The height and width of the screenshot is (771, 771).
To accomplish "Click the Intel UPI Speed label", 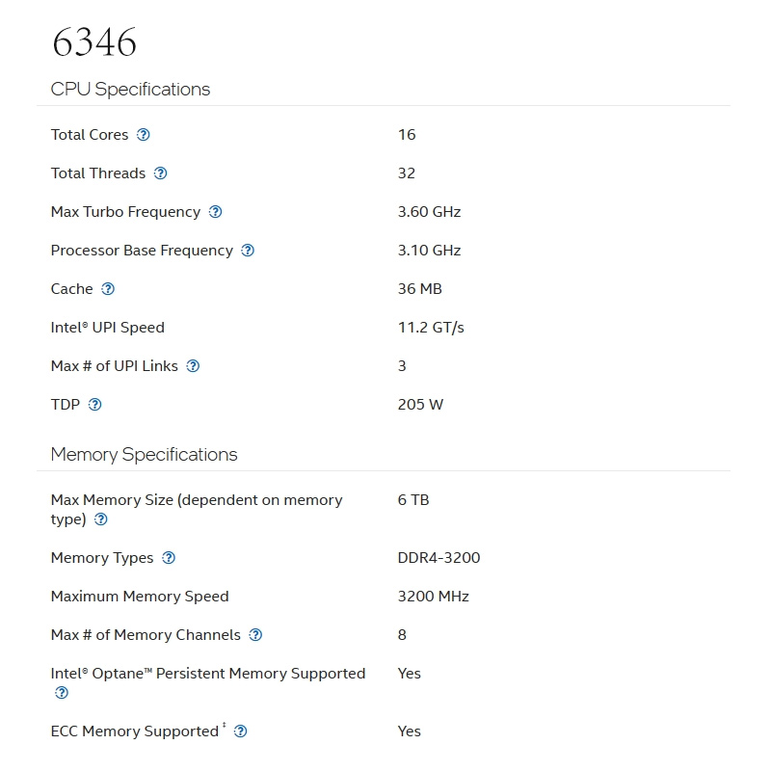I will [108, 328].
